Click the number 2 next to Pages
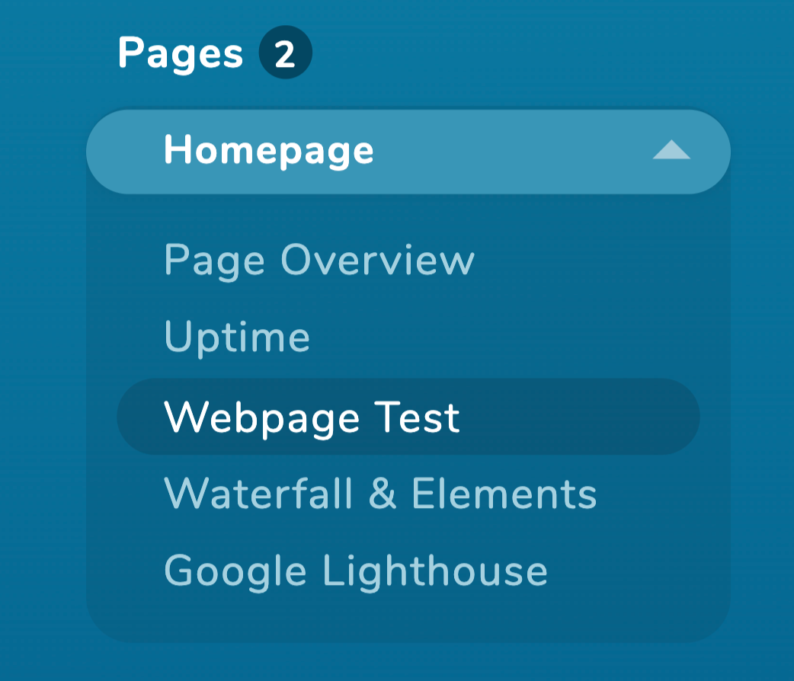Viewport: 794px width, 681px height. pos(285,53)
